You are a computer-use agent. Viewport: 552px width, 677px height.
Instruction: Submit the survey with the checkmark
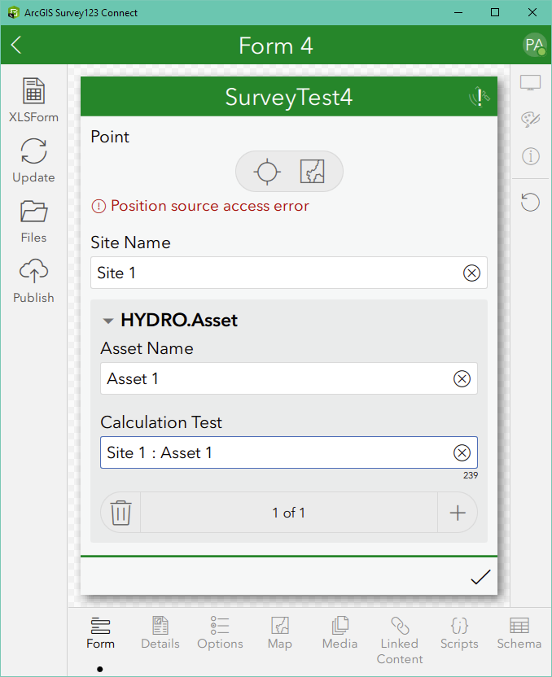tap(480, 577)
